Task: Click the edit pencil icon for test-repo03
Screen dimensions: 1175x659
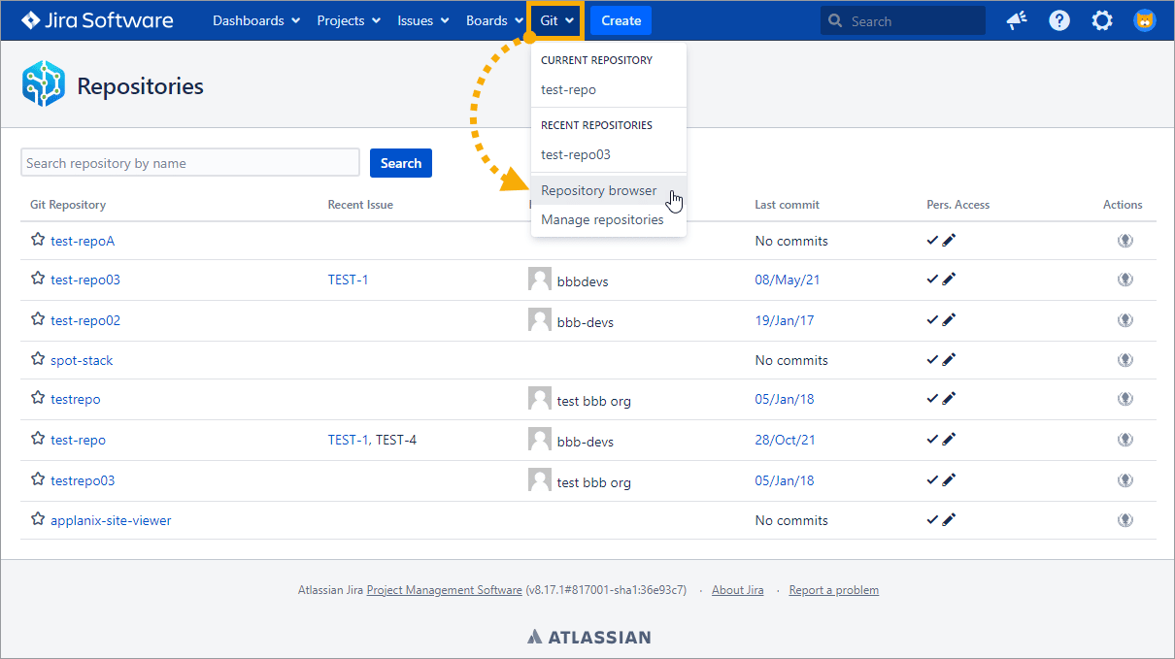Action: pos(949,280)
